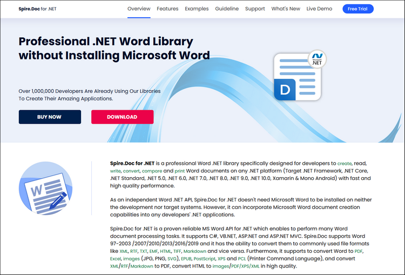This screenshot has width=405, height=275.
Task: Follow the 'create' link
Action: 345,163
